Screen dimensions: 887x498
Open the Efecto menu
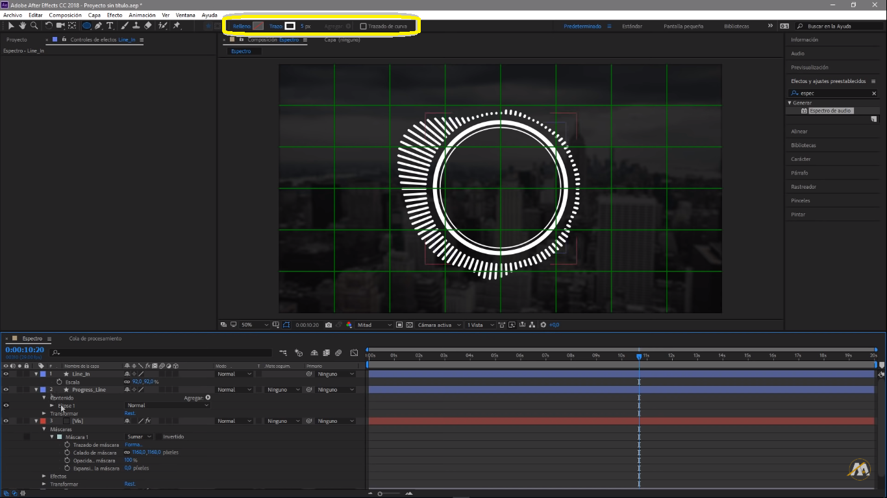(x=115, y=15)
